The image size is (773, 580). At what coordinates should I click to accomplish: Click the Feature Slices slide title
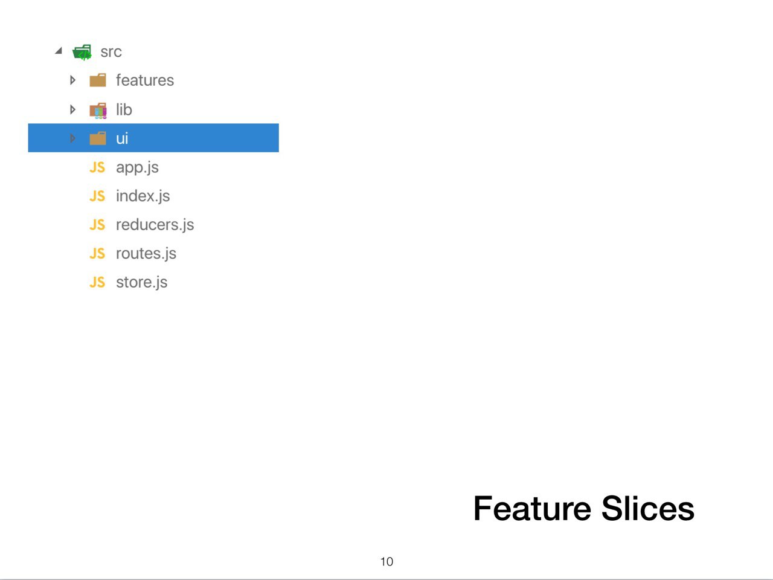583,508
